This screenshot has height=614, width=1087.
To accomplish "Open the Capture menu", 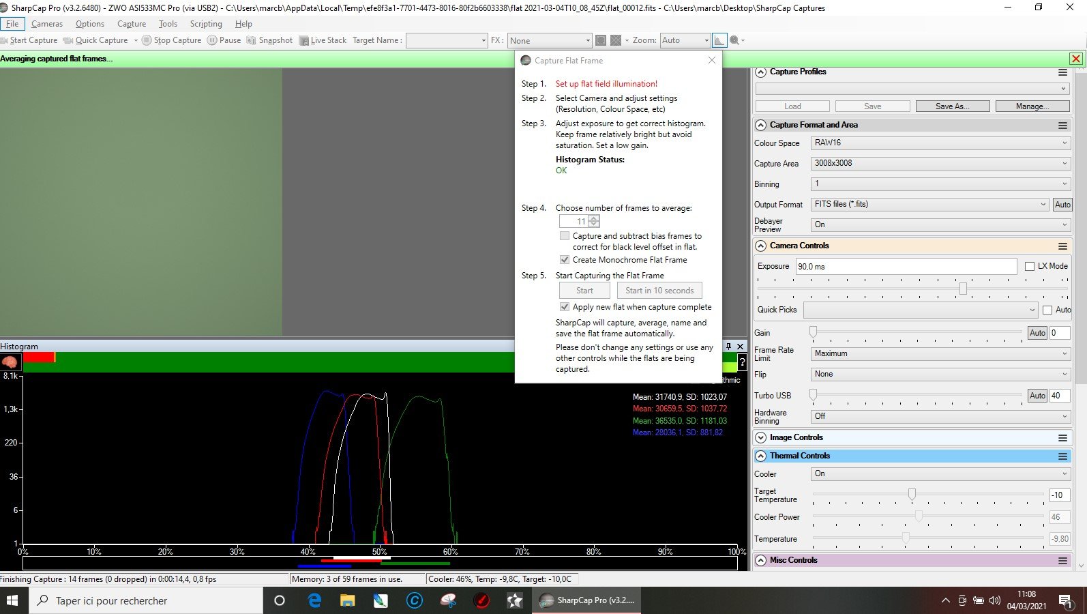I will pos(132,24).
